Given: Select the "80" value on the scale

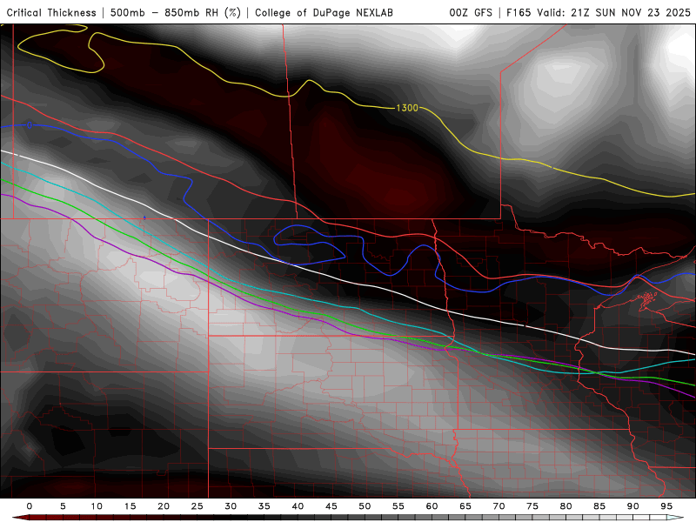Looking at the screenshot, I should [x=566, y=506].
